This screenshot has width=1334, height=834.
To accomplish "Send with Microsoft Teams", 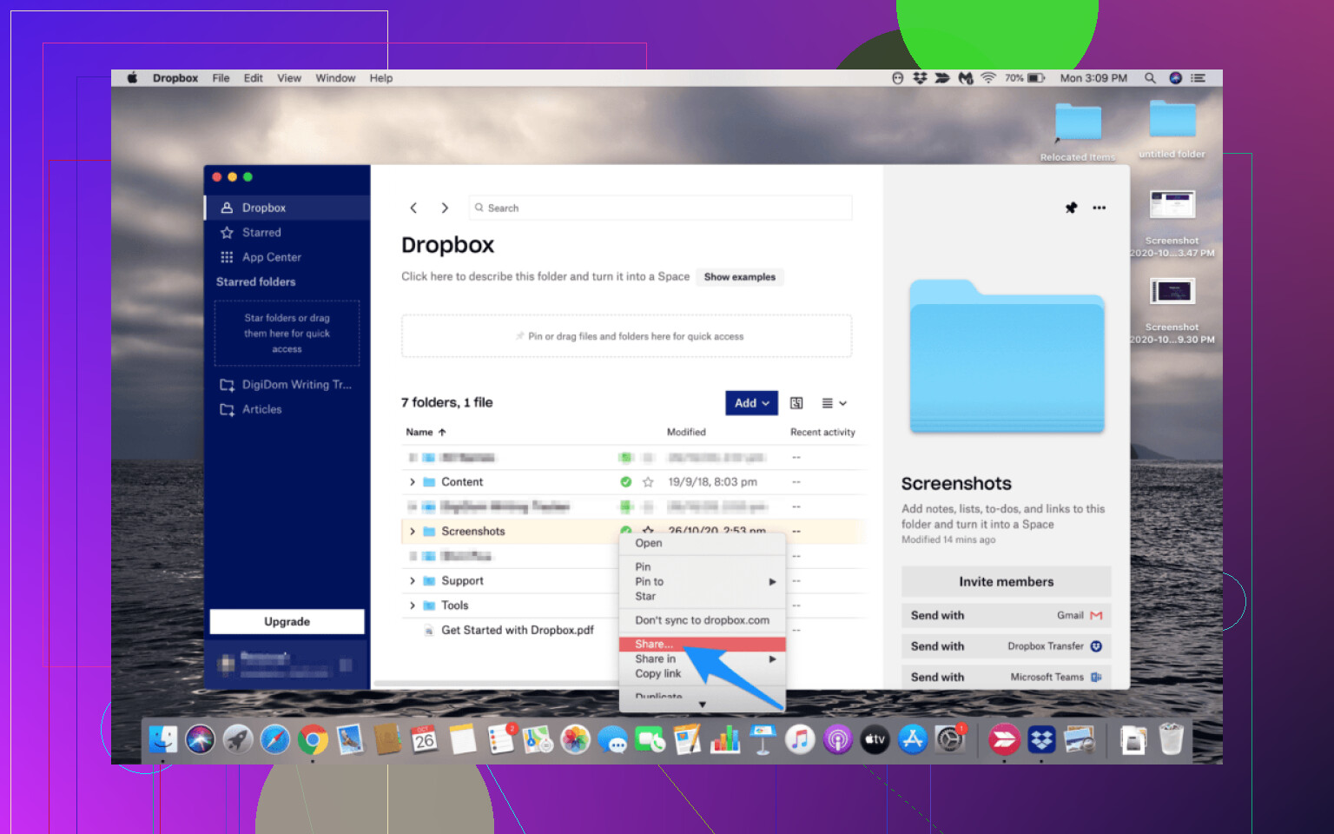I will click(1006, 677).
